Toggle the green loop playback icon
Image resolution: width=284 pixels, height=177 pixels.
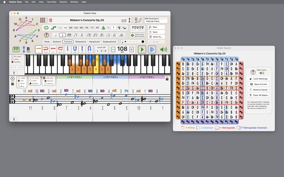point(46,28)
